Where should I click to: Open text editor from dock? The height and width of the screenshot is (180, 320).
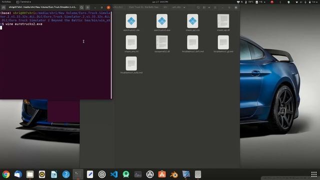pos(90,174)
